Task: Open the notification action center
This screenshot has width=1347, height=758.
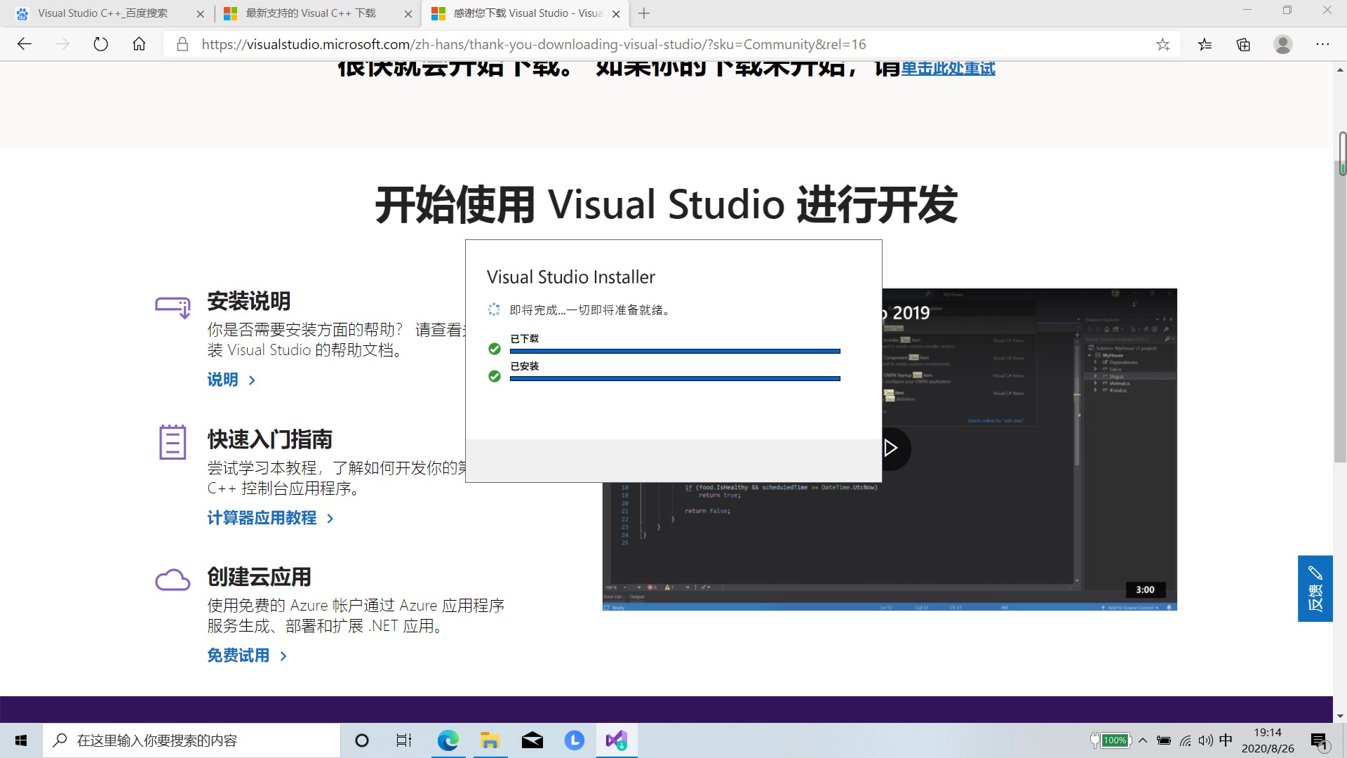Action: click(x=1320, y=740)
